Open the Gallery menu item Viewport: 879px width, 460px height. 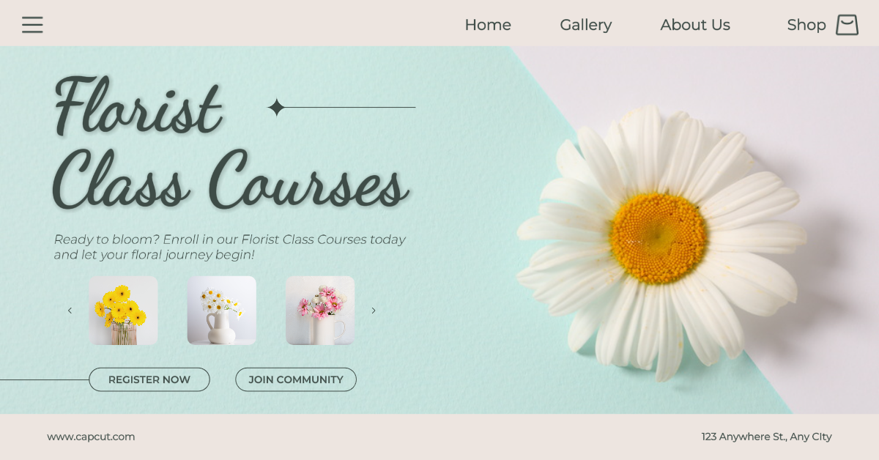pos(586,25)
